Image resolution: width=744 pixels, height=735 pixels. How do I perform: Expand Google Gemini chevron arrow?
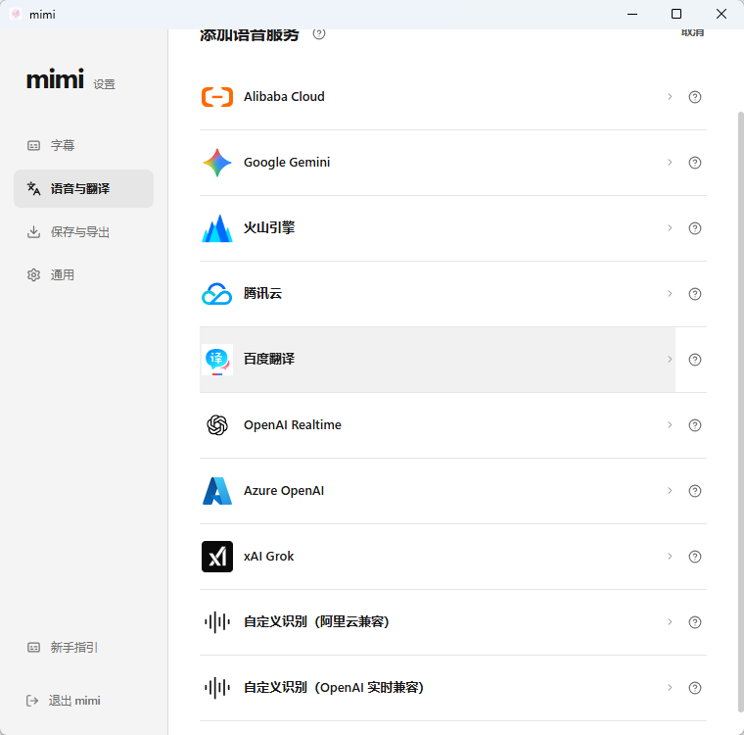(670, 163)
